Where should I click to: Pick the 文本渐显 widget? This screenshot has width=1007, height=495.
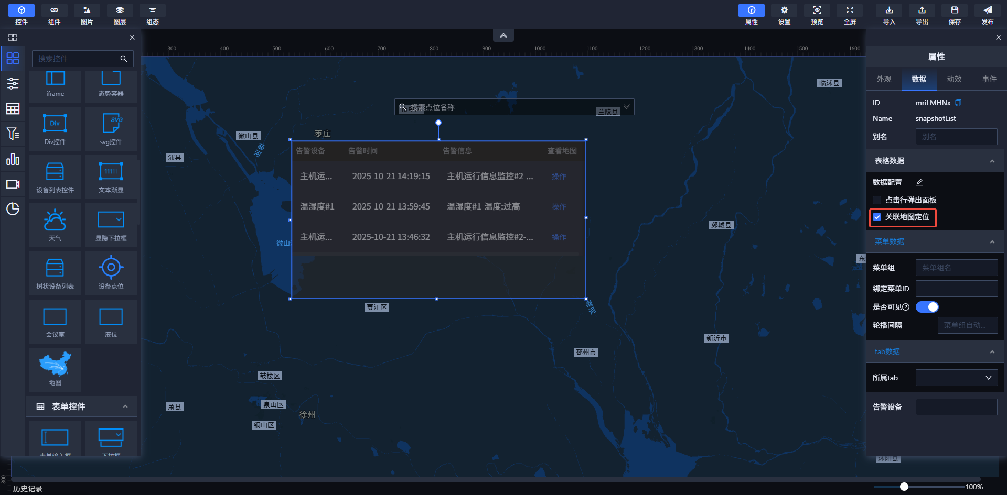click(111, 177)
